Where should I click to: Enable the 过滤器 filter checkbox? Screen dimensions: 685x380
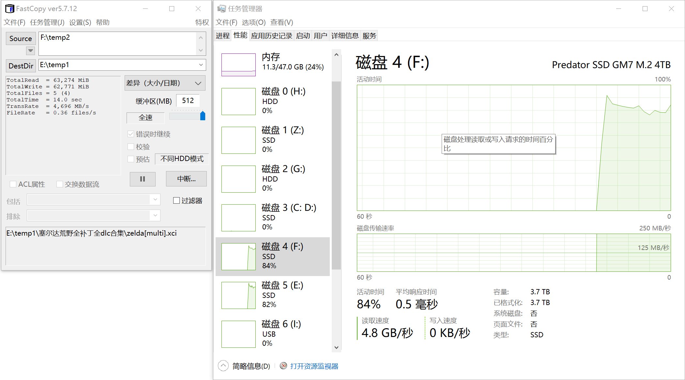(176, 200)
